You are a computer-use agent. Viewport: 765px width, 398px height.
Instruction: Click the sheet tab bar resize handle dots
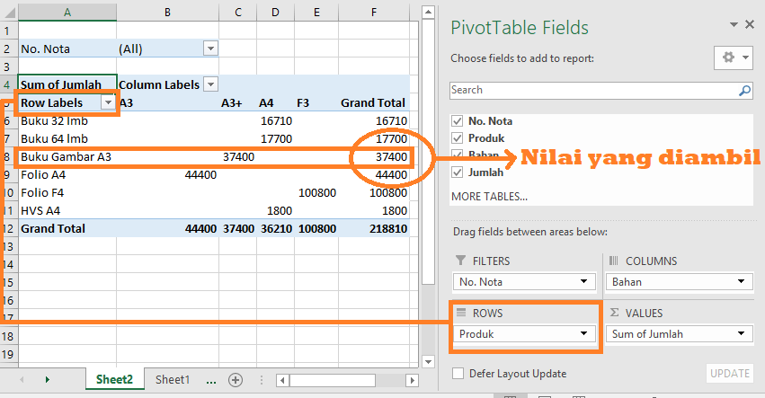tap(262, 380)
